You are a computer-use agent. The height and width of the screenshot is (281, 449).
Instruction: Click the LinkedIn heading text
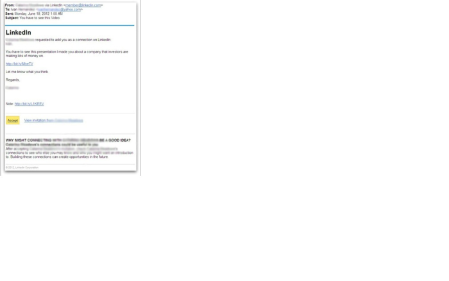pos(19,32)
